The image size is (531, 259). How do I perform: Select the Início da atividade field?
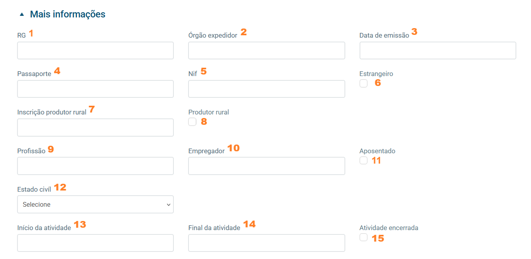pyautogui.click(x=95, y=243)
